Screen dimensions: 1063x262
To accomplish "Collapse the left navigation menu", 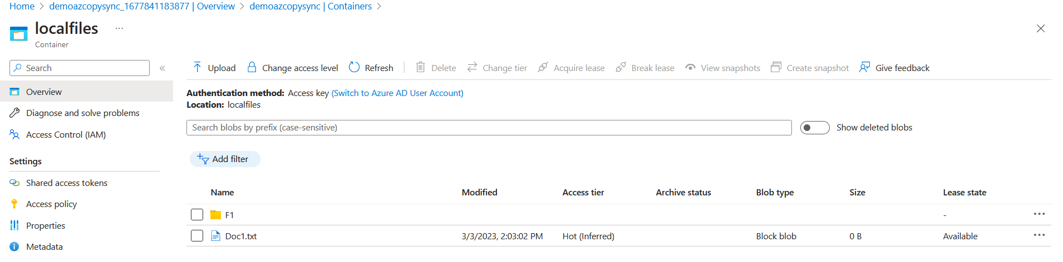I will pyautogui.click(x=163, y=68).
